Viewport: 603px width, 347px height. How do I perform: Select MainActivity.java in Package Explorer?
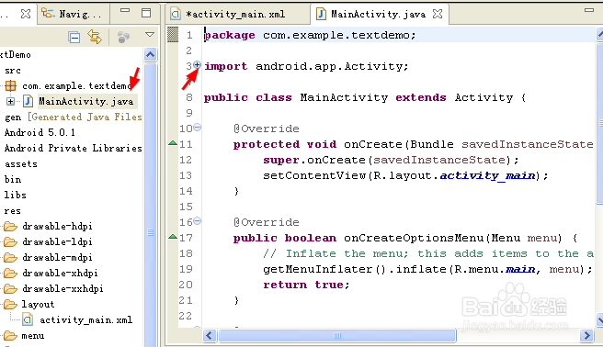click(x=85, y=101)
